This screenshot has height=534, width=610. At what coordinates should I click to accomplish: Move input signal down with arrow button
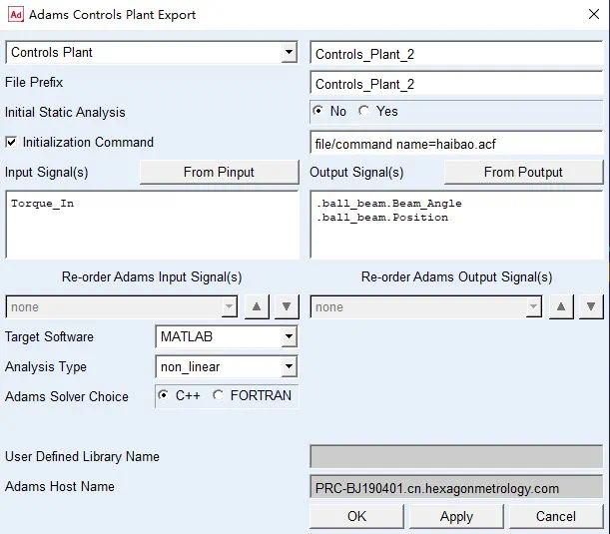[287, 307]
